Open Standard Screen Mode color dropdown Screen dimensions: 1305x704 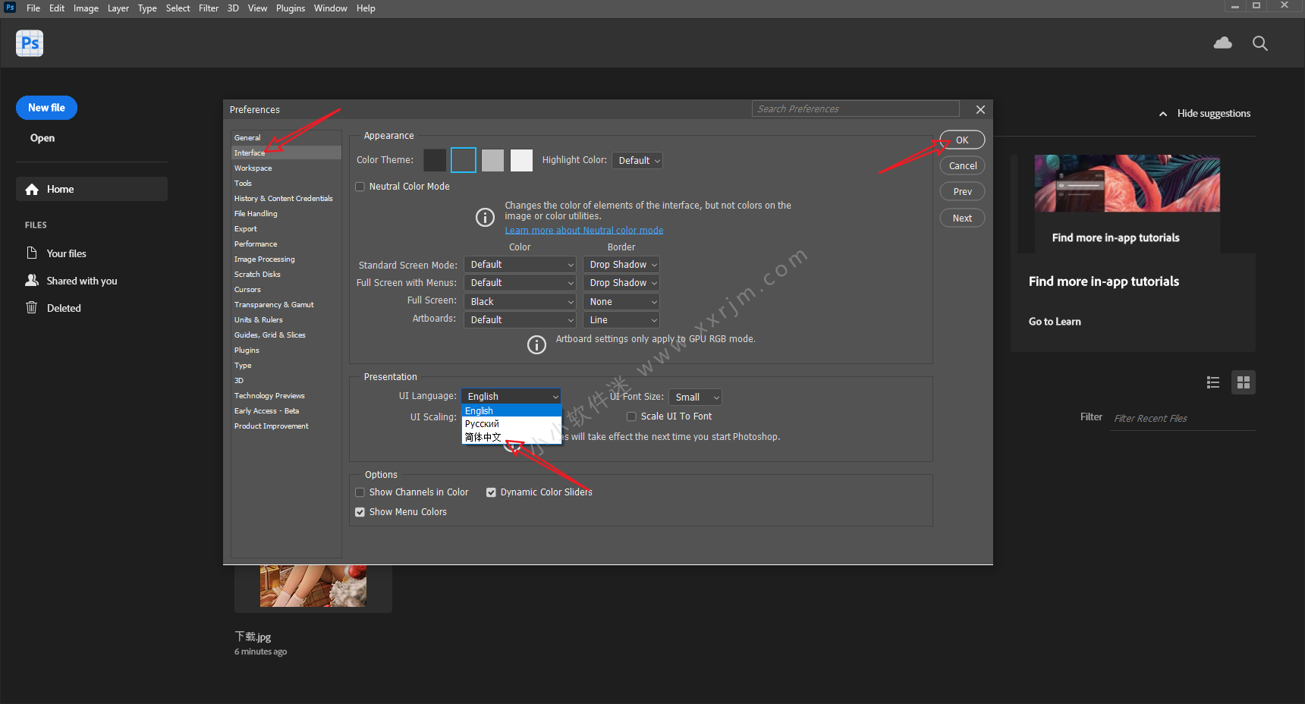pos(520,265)
